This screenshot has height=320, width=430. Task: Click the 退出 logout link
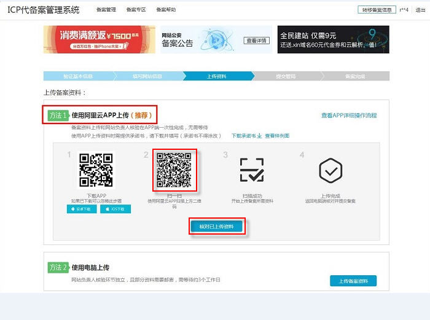click(x=420, y=10)
